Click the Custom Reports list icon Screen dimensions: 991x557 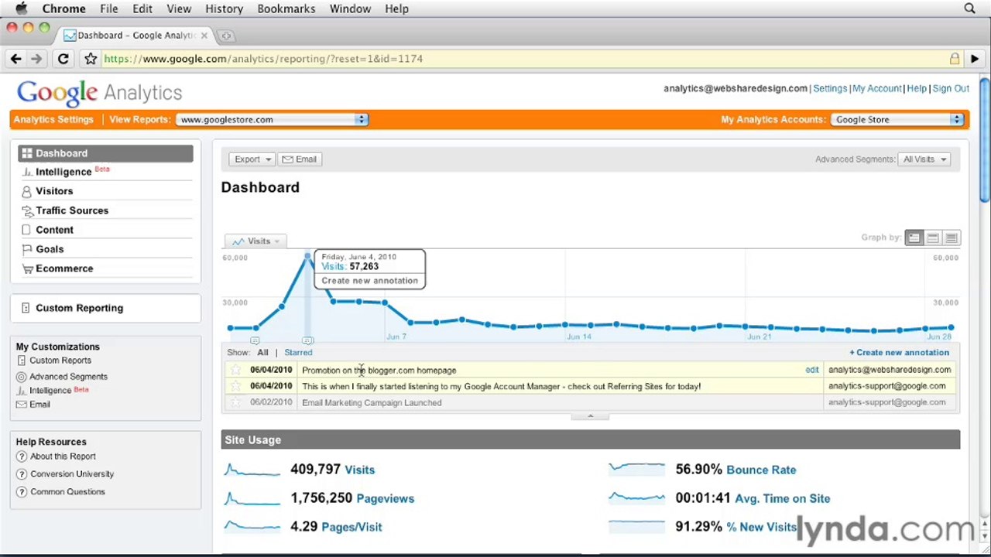point(22,361)
